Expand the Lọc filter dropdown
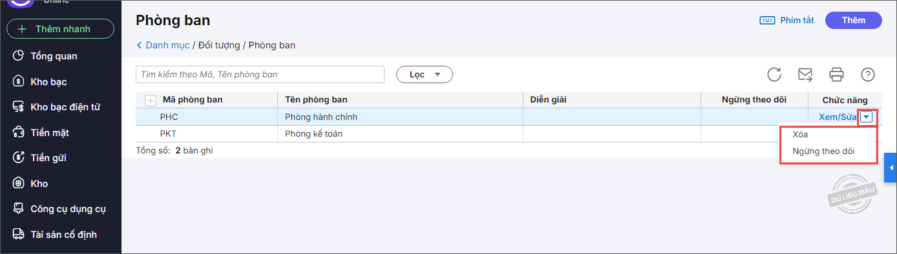This screenshot has height=254, width=897. [x=424, y=75]
